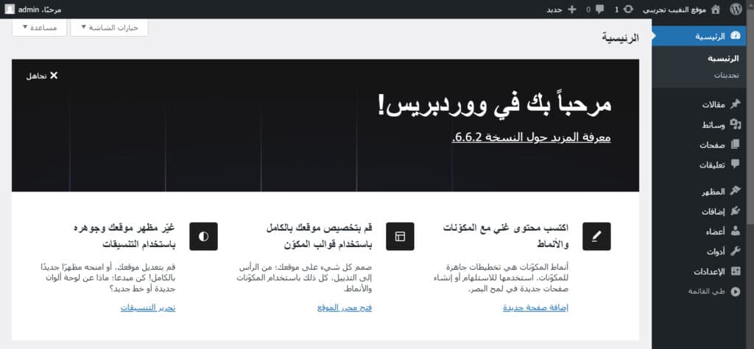Click the comment icon next to تعليقات
Image resolution: width=754 pixels, height=349 pixels.
click(735, 164)
